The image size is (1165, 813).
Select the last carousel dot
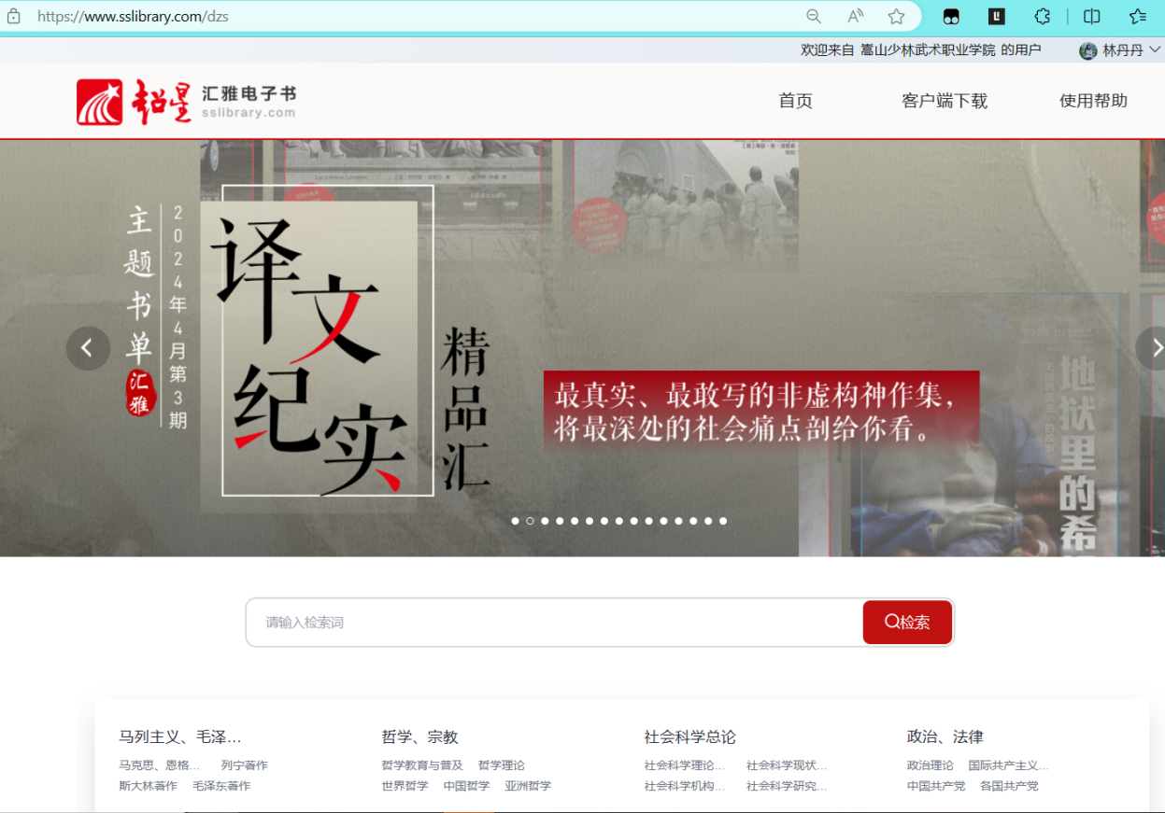pyautogui.click(x=723, y=521)
